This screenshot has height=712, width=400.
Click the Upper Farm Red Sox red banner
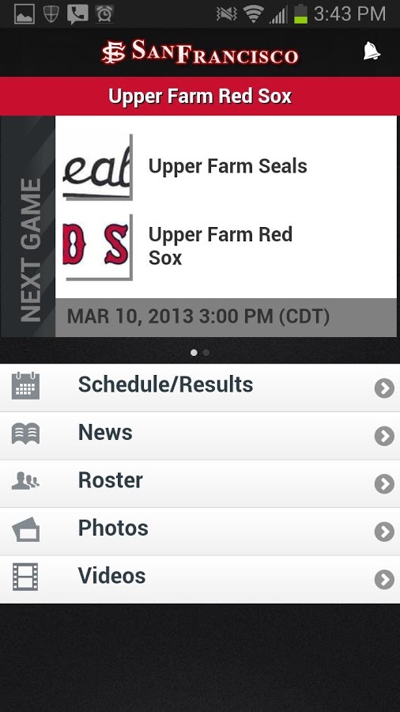[x=200, y=97]
